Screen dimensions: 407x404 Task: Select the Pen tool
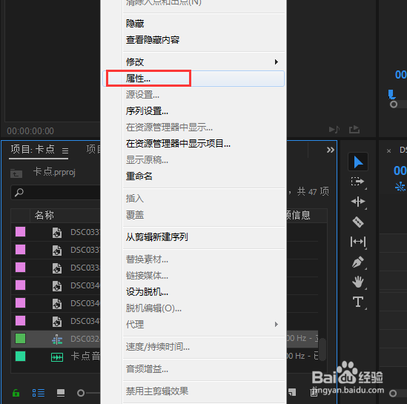[x=358, y=262]
